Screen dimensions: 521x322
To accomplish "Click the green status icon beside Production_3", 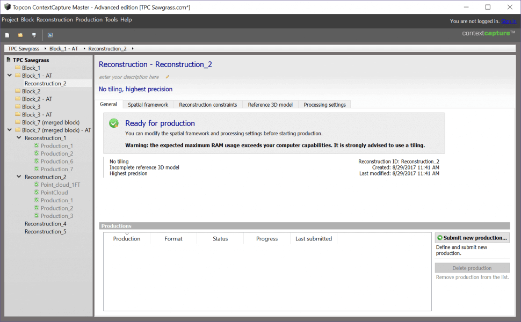I will [x=37, y=215].
